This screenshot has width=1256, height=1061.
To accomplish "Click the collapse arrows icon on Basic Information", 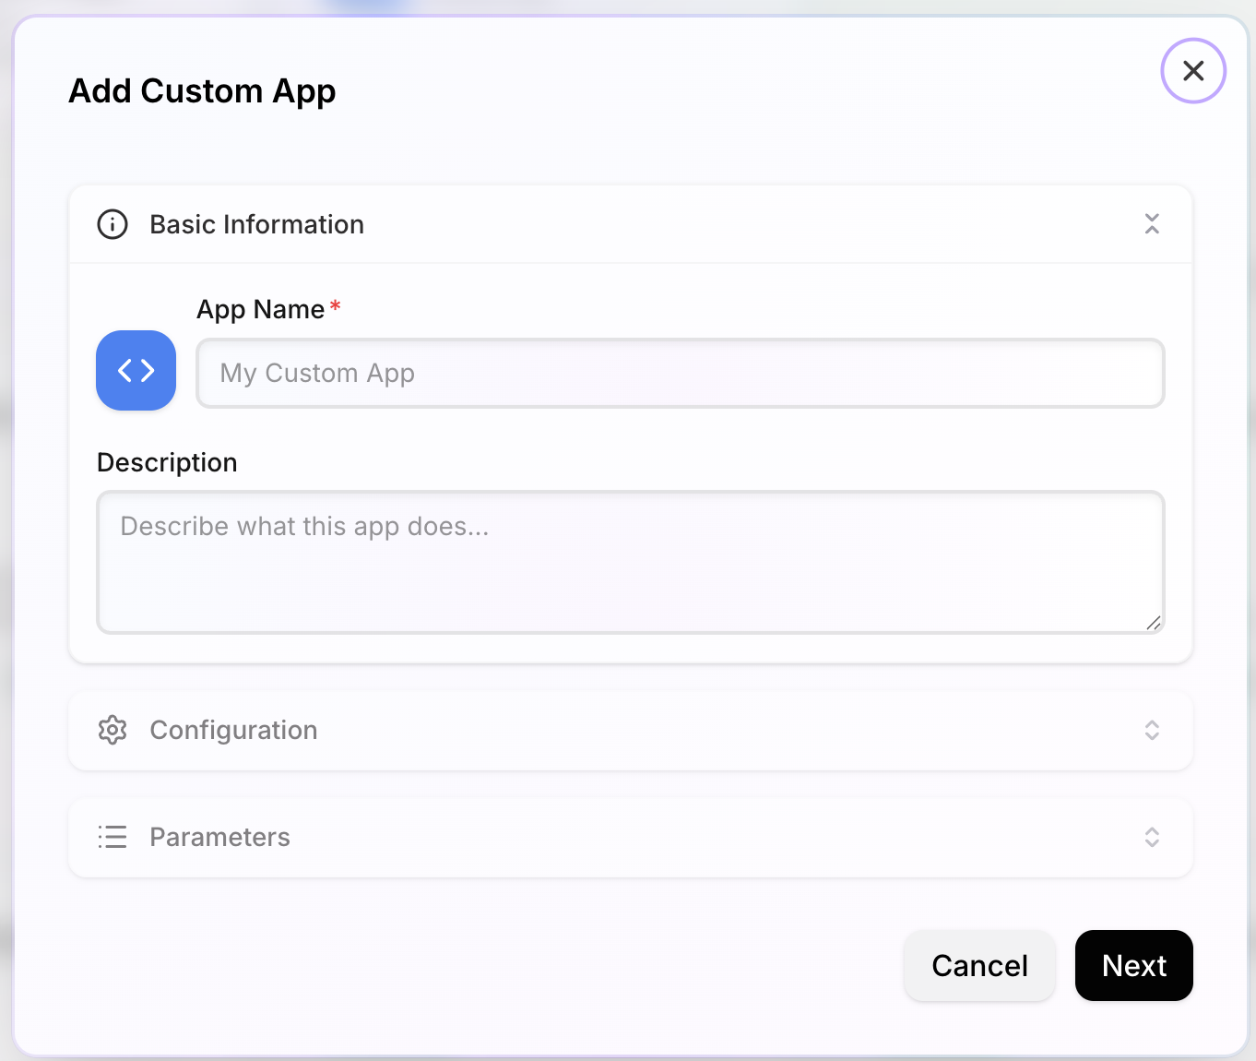I will click(1151, 224).
